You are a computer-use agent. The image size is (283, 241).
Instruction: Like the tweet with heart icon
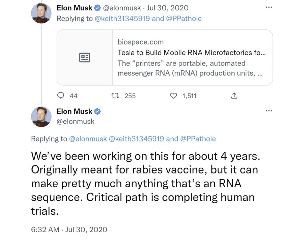click(x=174, y=96)
